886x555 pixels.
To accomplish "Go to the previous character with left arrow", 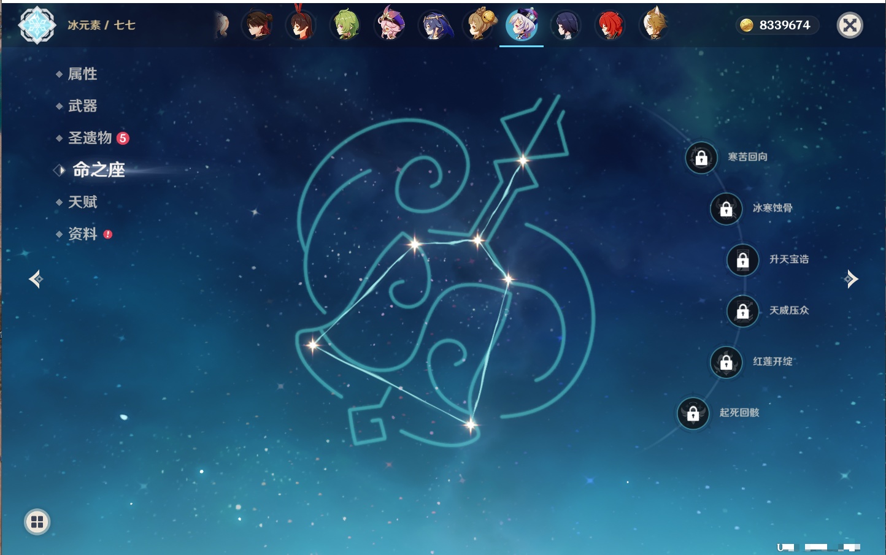I will [36, 279].
